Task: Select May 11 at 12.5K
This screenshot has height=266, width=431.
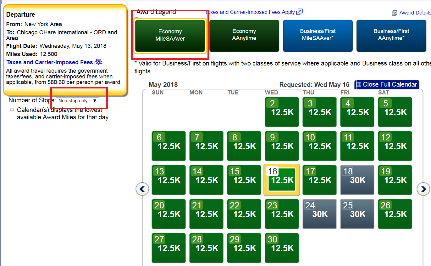Action: point(357,146)
